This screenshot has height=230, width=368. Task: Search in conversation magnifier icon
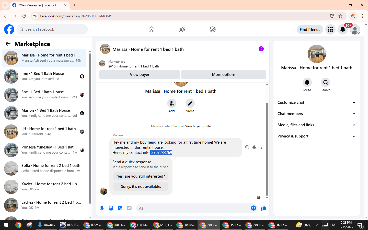pos(325,82)
